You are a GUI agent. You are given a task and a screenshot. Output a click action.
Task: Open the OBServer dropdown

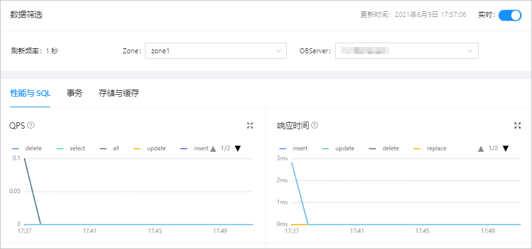click(407, 51)
